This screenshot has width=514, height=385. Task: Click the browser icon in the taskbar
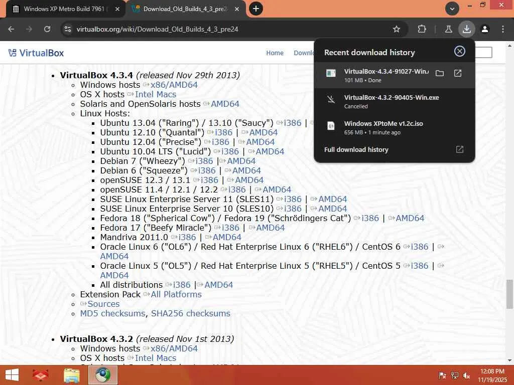(x=102, y=375)
